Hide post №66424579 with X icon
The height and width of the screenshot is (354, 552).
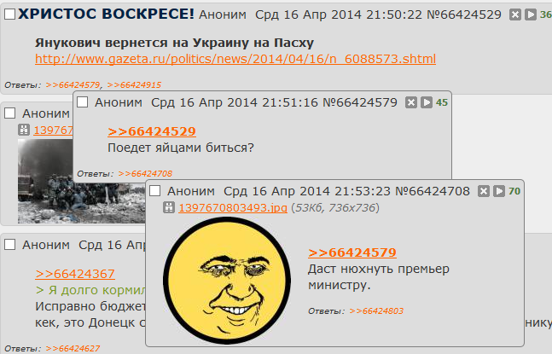pos(411,102)
